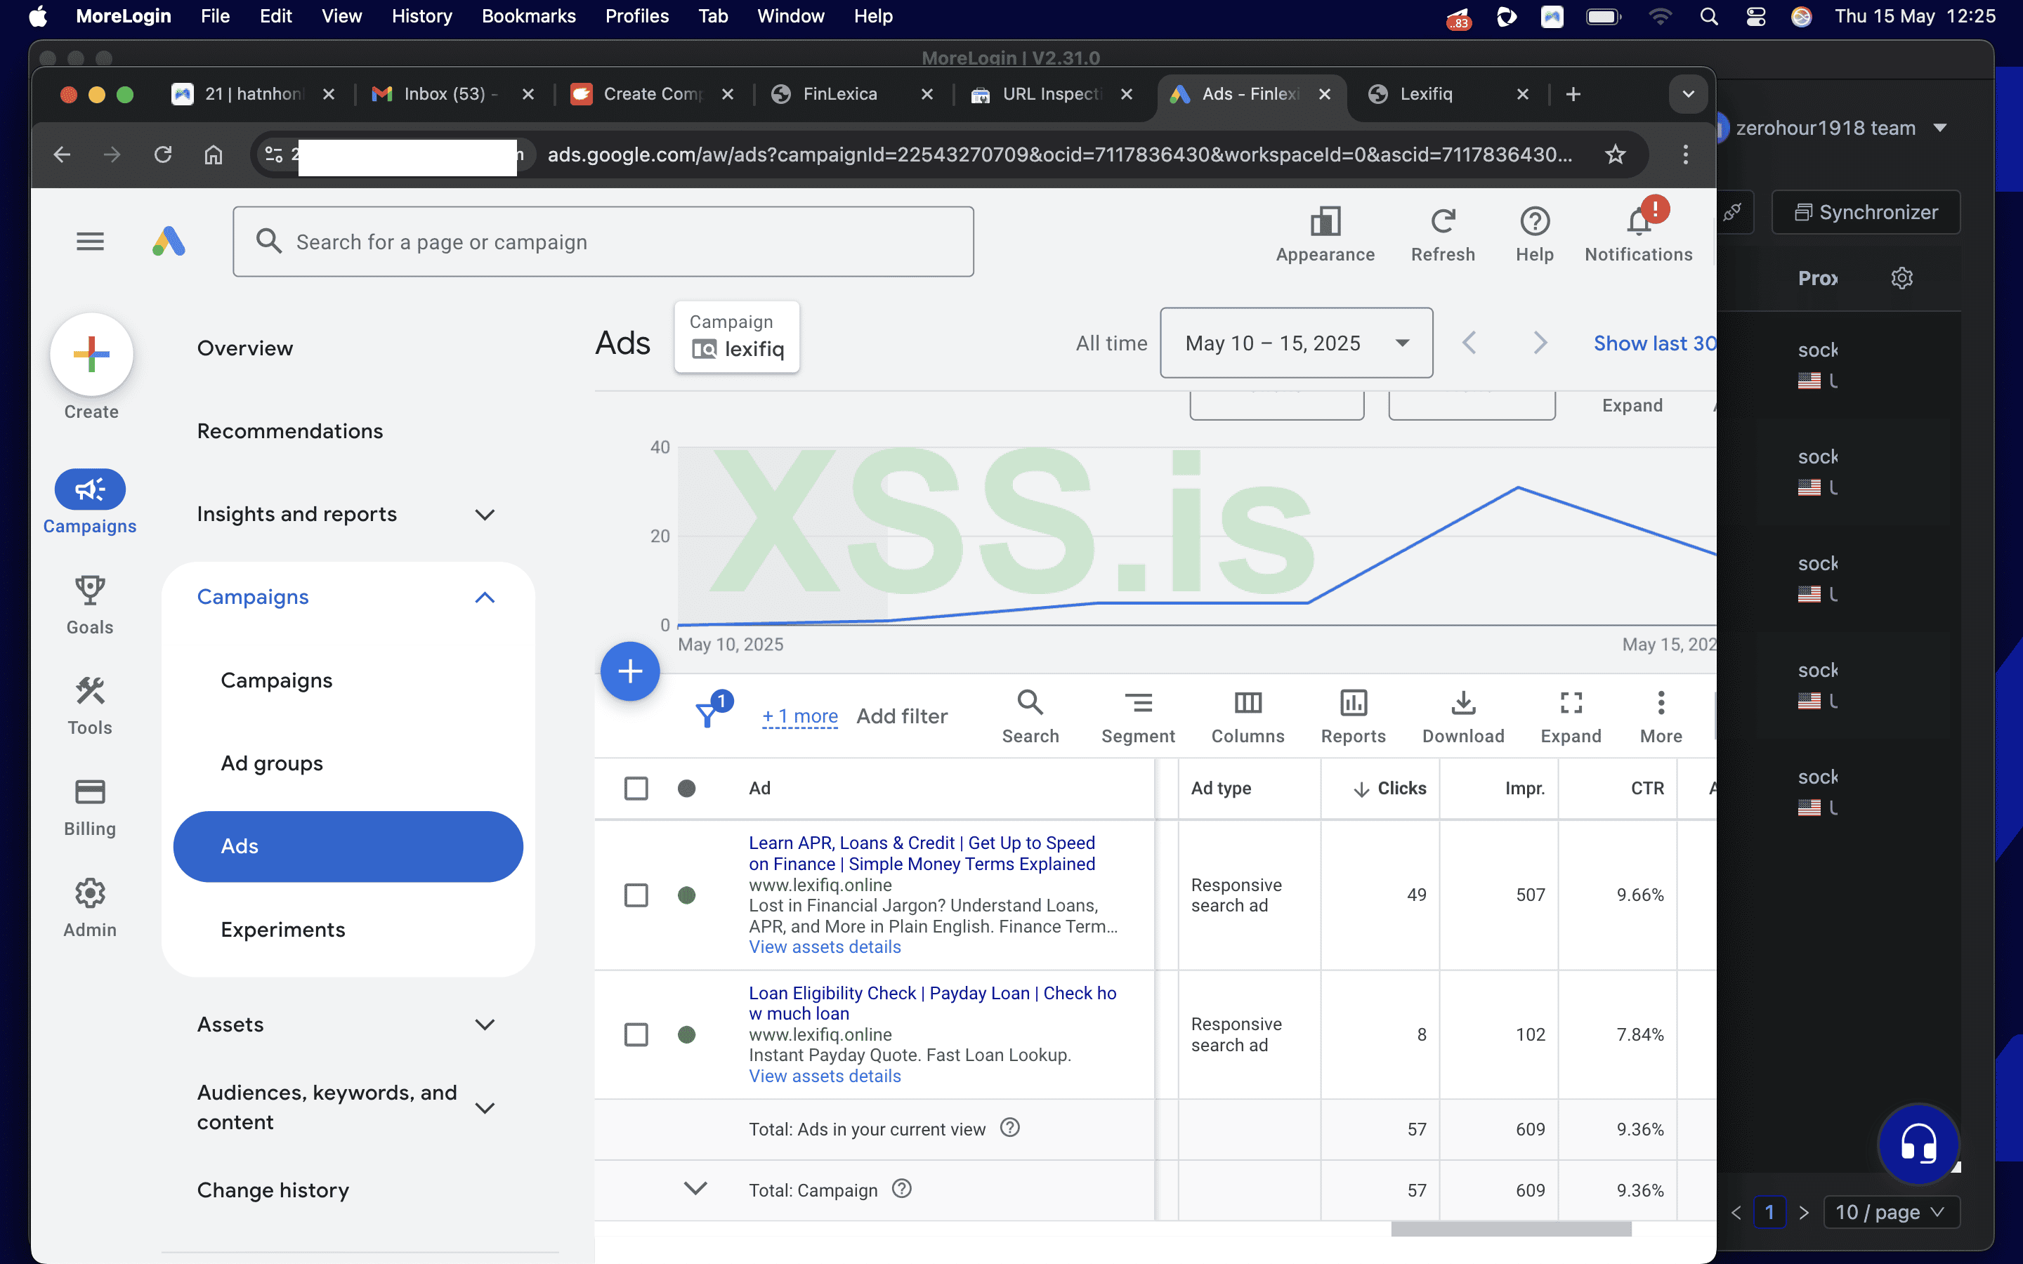This screenshot has height=1264, width=2023.
Task: Open the Bookmarks menu in menu bar
Action: 528,16
